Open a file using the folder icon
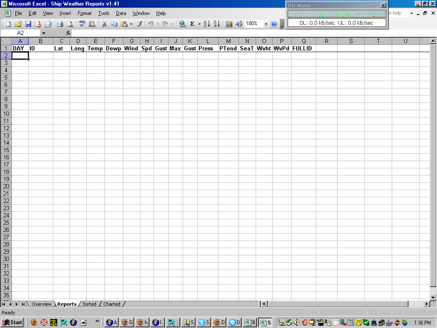 coord(18,24)
